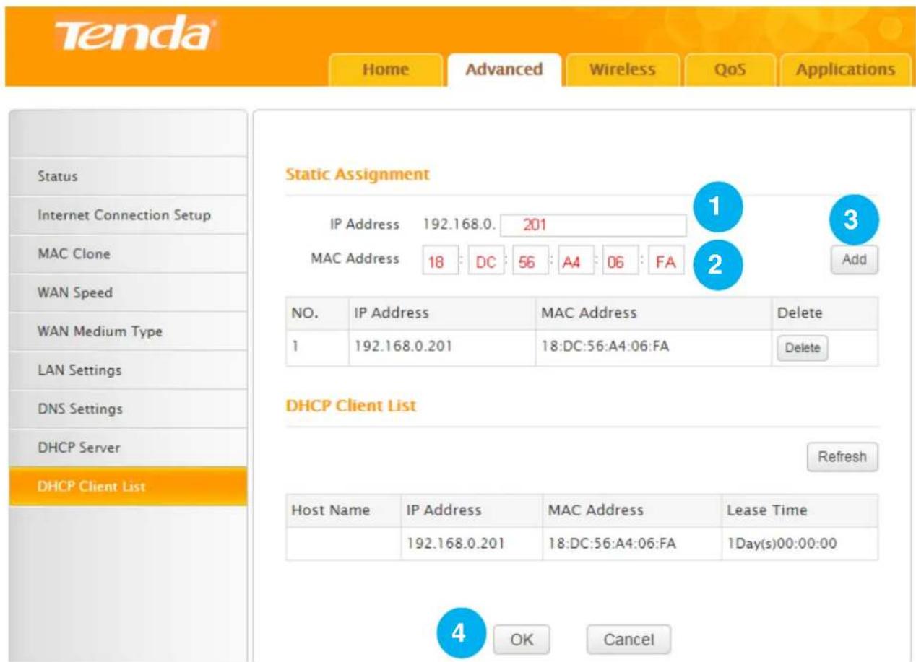Click the MAC Address field label
Screen dimensions: 916x662
(x=355, y=258)
